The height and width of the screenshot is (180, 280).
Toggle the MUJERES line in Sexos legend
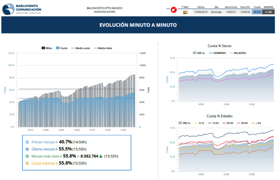click(237, 53)
